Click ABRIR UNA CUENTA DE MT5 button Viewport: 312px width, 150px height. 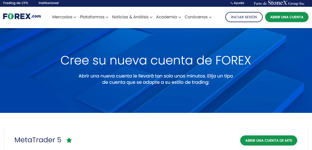click(x=268, y=140)
